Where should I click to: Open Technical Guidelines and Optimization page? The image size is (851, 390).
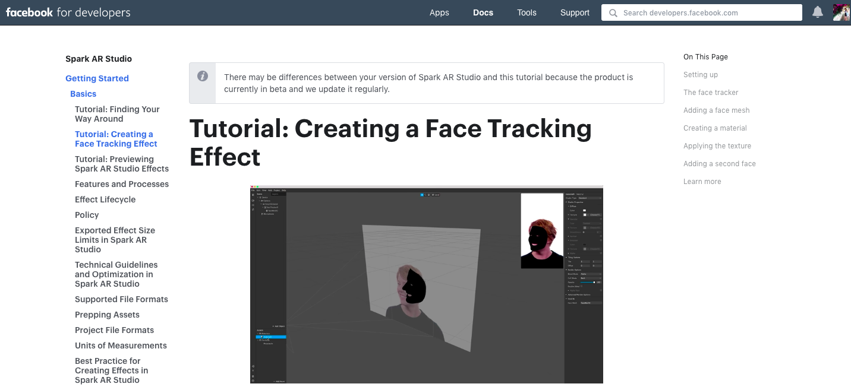116,274
